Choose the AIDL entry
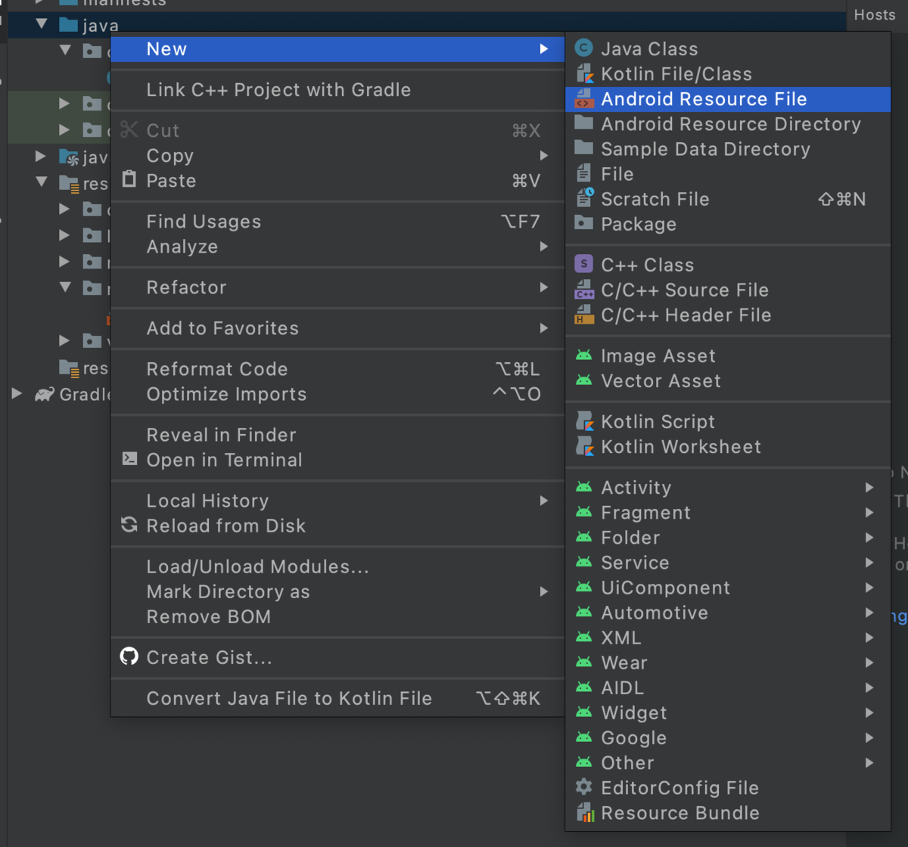The width and height of the screenshot is (908, 847). [728, 687]
